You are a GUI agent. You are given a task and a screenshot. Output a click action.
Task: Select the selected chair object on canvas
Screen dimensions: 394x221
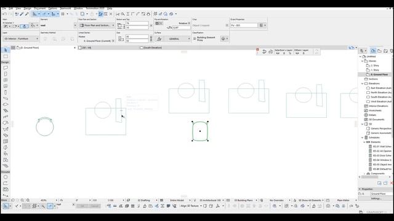pos(200,131)
